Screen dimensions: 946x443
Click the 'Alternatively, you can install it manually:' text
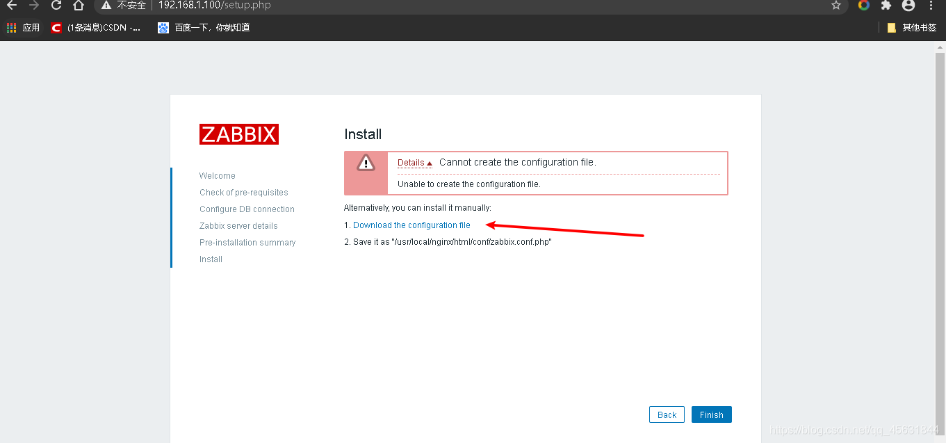[418, 208]
